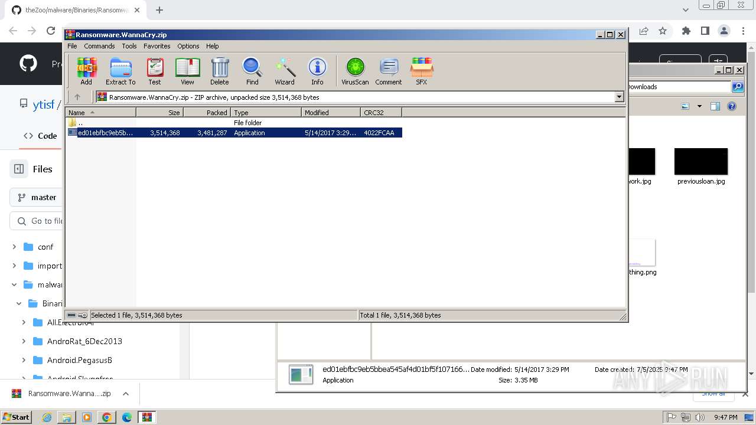The height and width of the screenshot is (425, 756).
Task: Create SFX self-extracting archive
Action: coord(421,71)
